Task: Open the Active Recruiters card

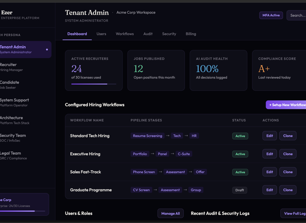Action: [x=94, y=71]
